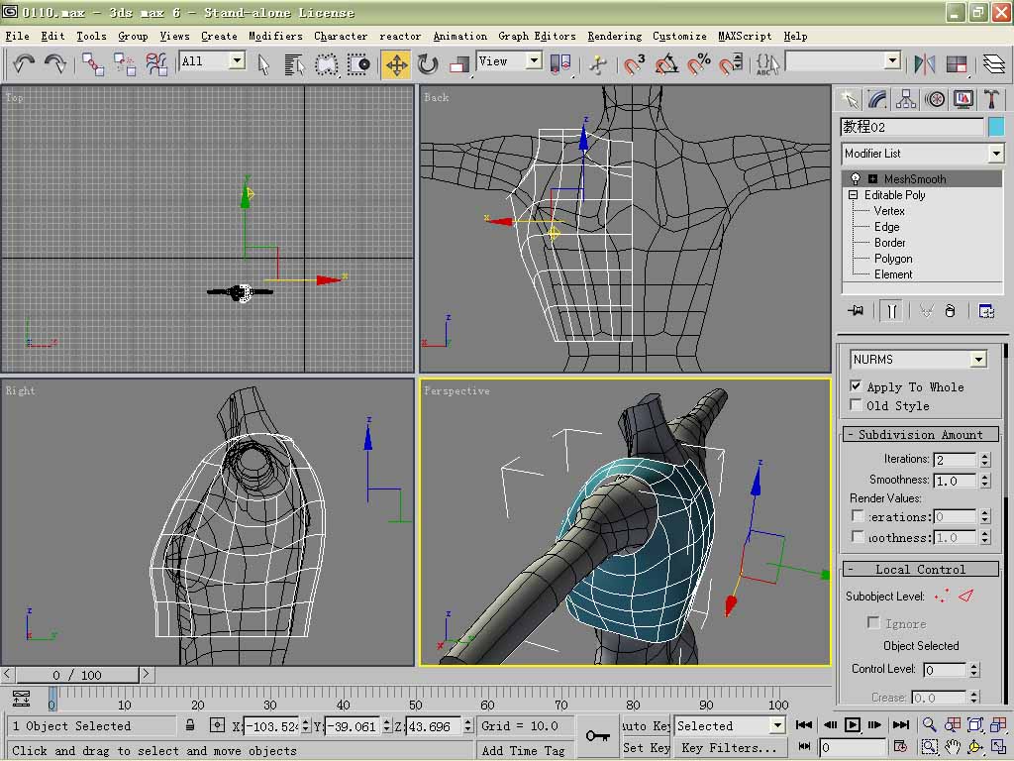Select the Select and Link tool
The width and height of the screenshot is (1014, 761).
tap(93, 63)
